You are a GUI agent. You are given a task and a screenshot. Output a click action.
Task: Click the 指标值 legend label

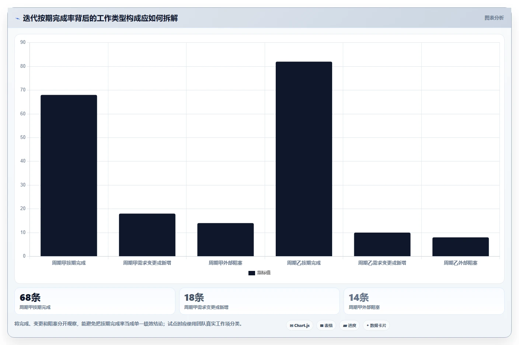click(264, 273)
